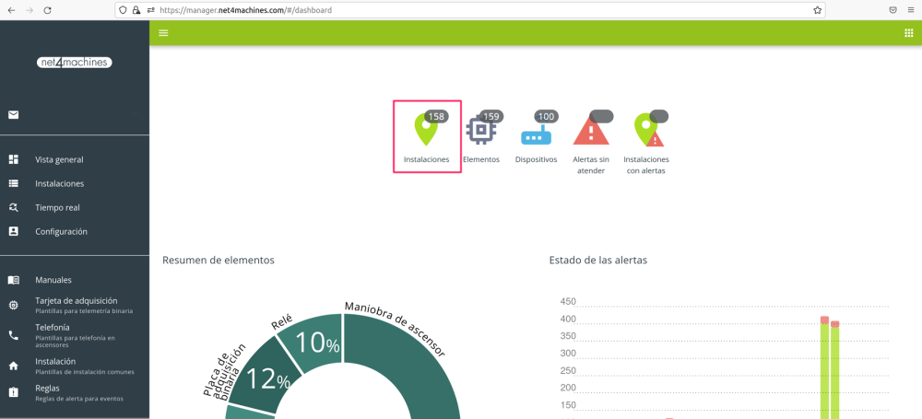Click the Elementos label
The height and width of the screenshot is (419, 922).
pos(481,159)
